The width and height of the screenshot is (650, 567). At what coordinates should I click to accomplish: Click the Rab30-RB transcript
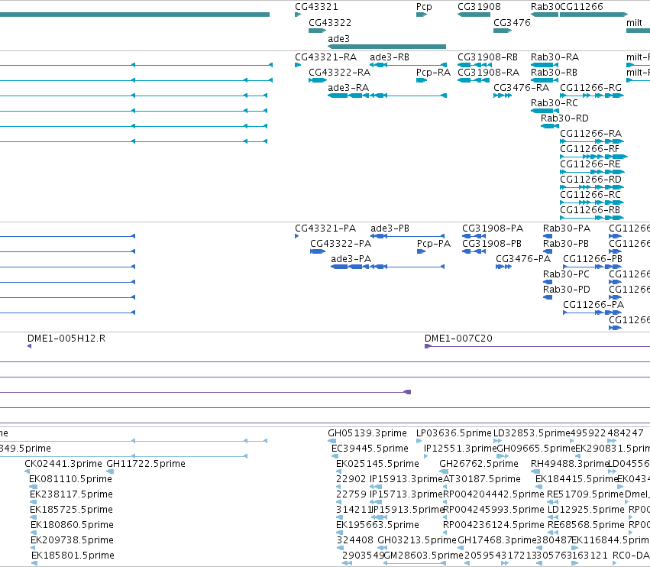545,80
